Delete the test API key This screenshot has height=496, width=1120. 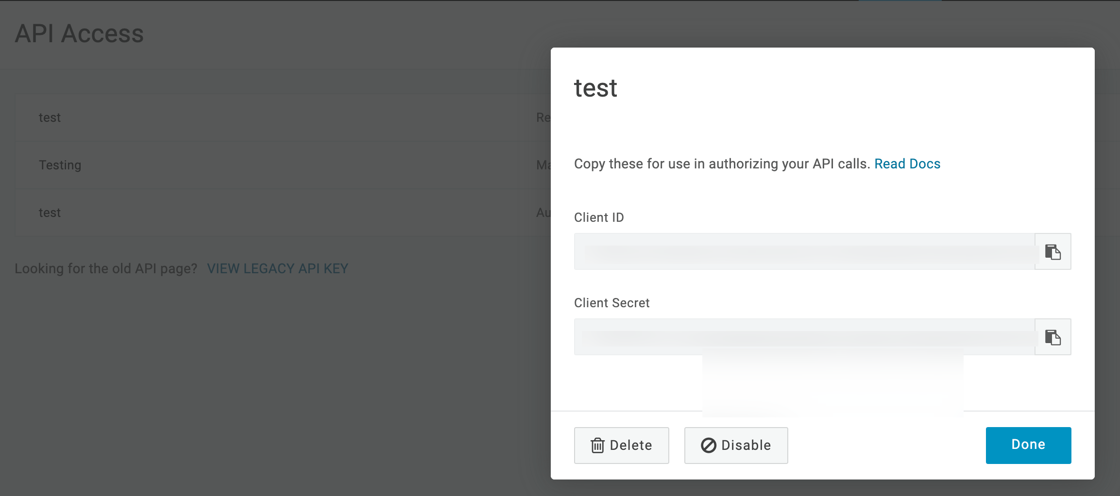621,445
